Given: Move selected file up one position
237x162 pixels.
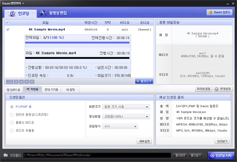Looking at the screenshot, I should point(21,82).
